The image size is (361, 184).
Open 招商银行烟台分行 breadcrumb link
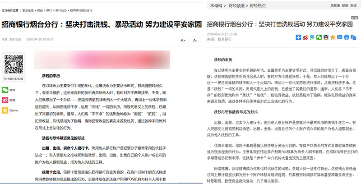coord(81,10)
